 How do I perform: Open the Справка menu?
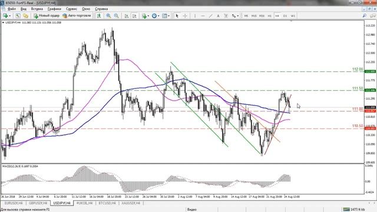(101, 9)
